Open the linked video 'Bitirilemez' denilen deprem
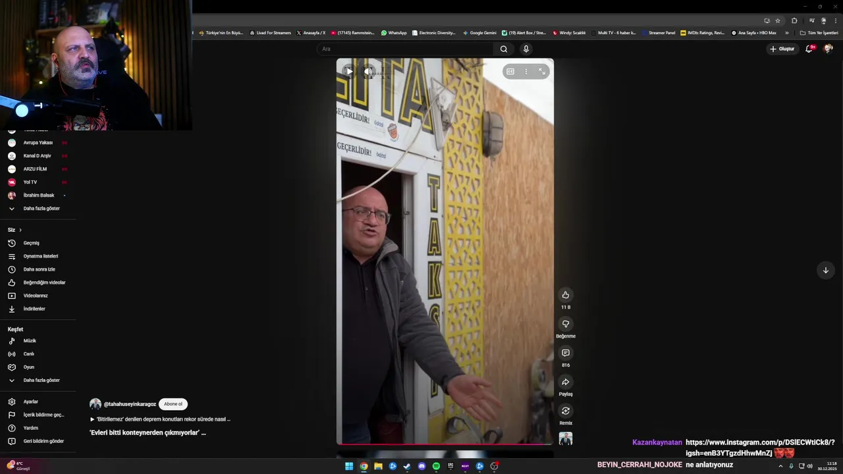Screen dimensions: 843x474 pos(160,419)
